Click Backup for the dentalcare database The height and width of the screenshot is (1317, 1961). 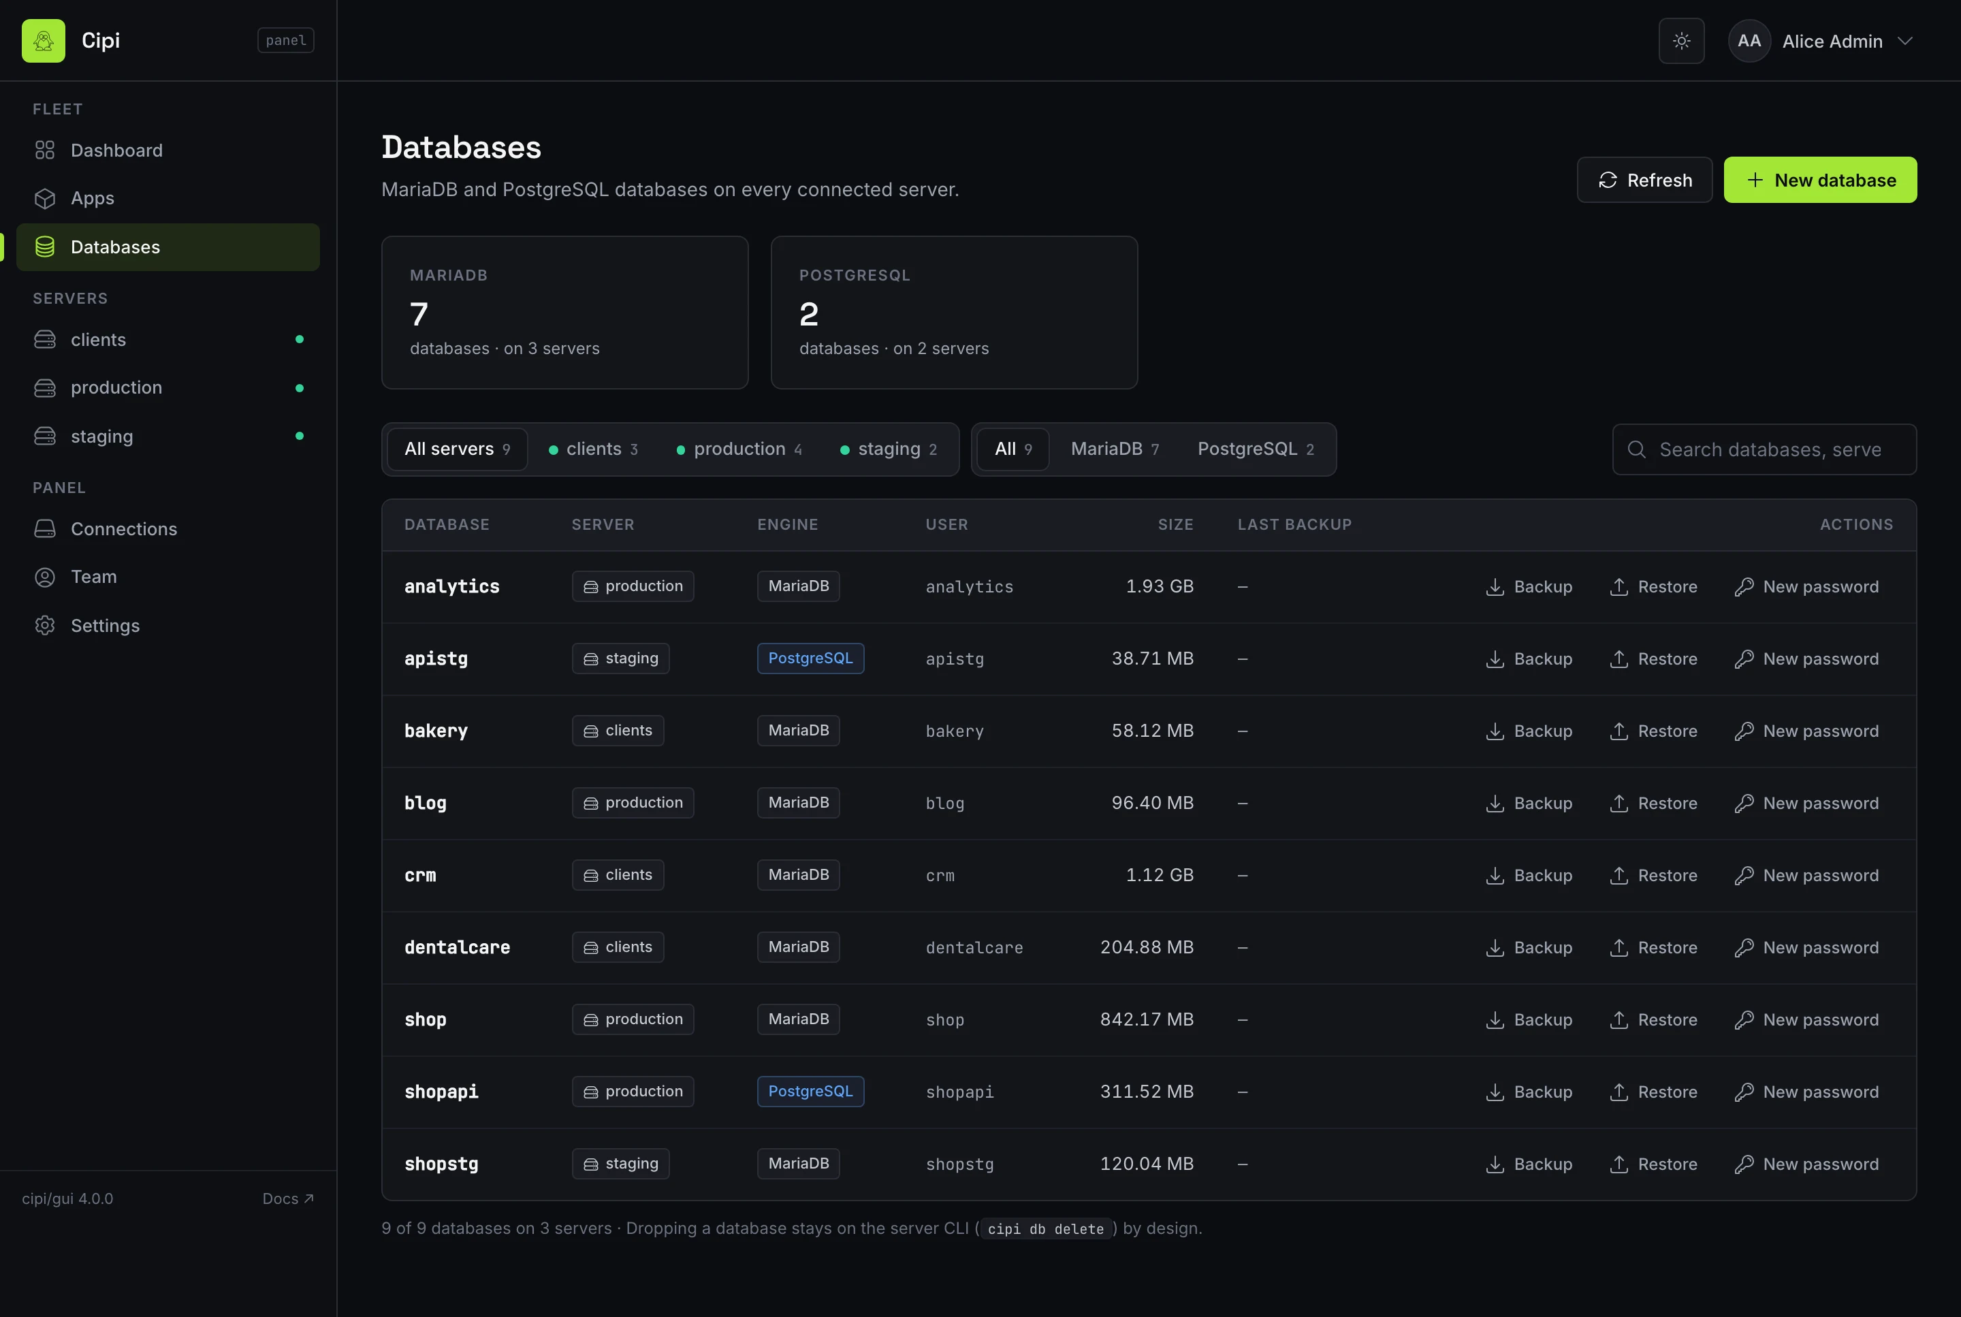pyautogui.click(x=1529, y=947)
